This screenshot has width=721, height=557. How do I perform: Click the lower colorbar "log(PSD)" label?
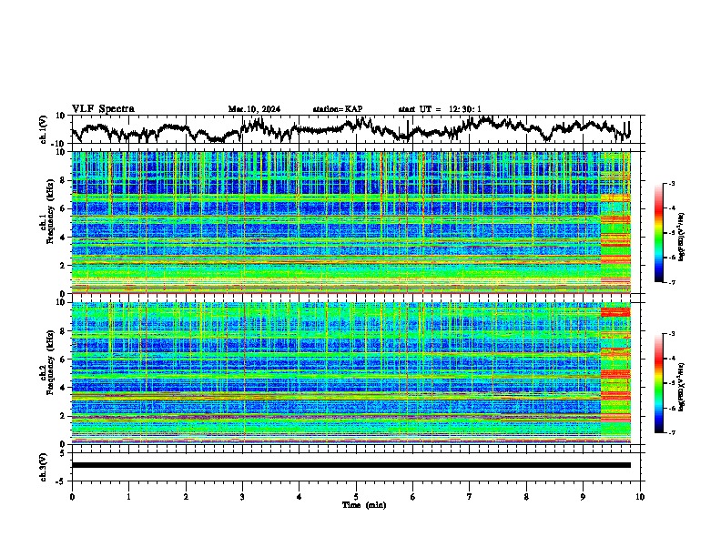681,388
